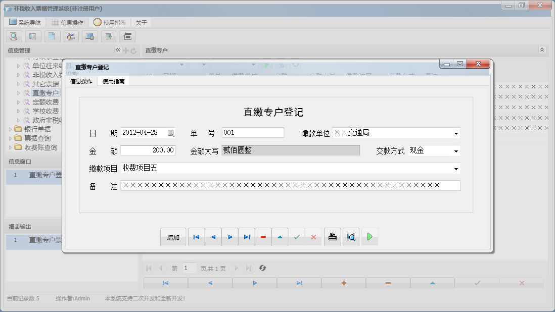Open the screen settings toolbar icon
Image resolution: width=555 pixels, height=312 pixels.
tap(89, 36)
